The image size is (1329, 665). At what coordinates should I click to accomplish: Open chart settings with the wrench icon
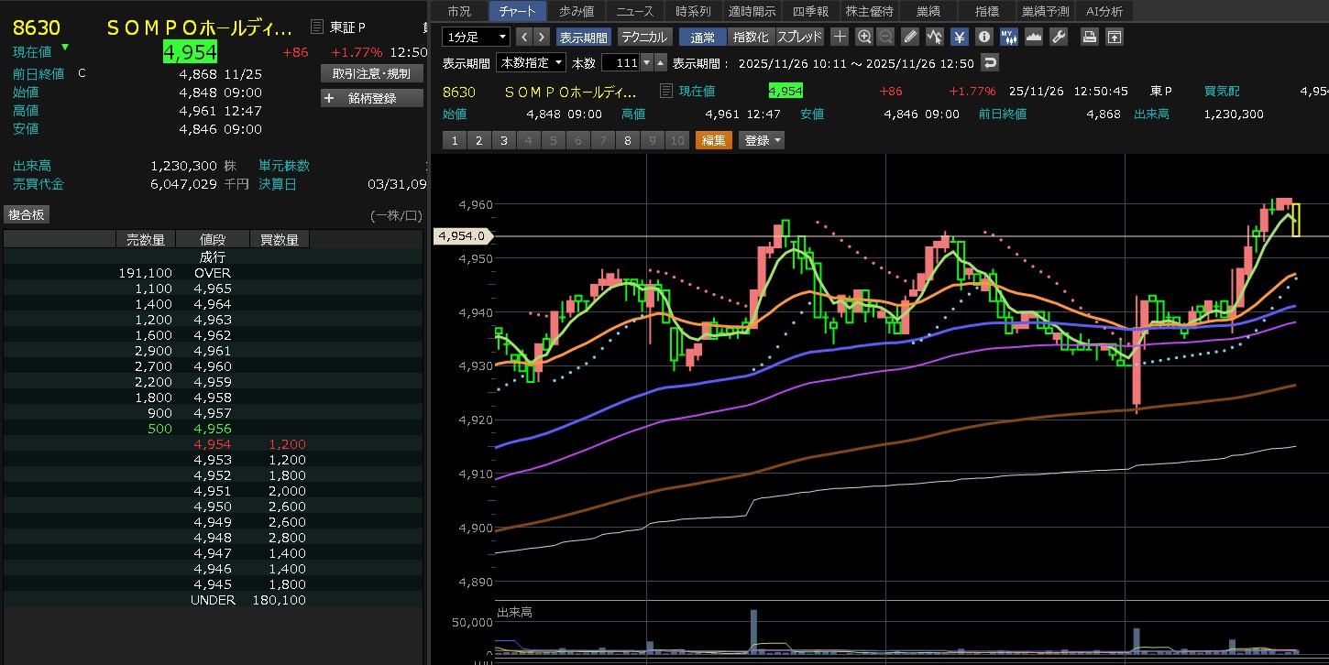coord(1058,37)
